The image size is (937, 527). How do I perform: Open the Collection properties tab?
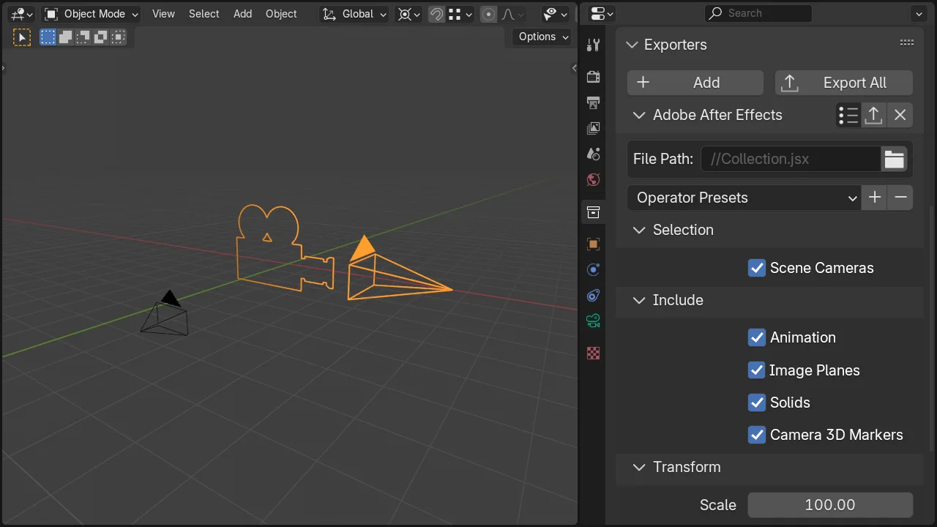594,212
